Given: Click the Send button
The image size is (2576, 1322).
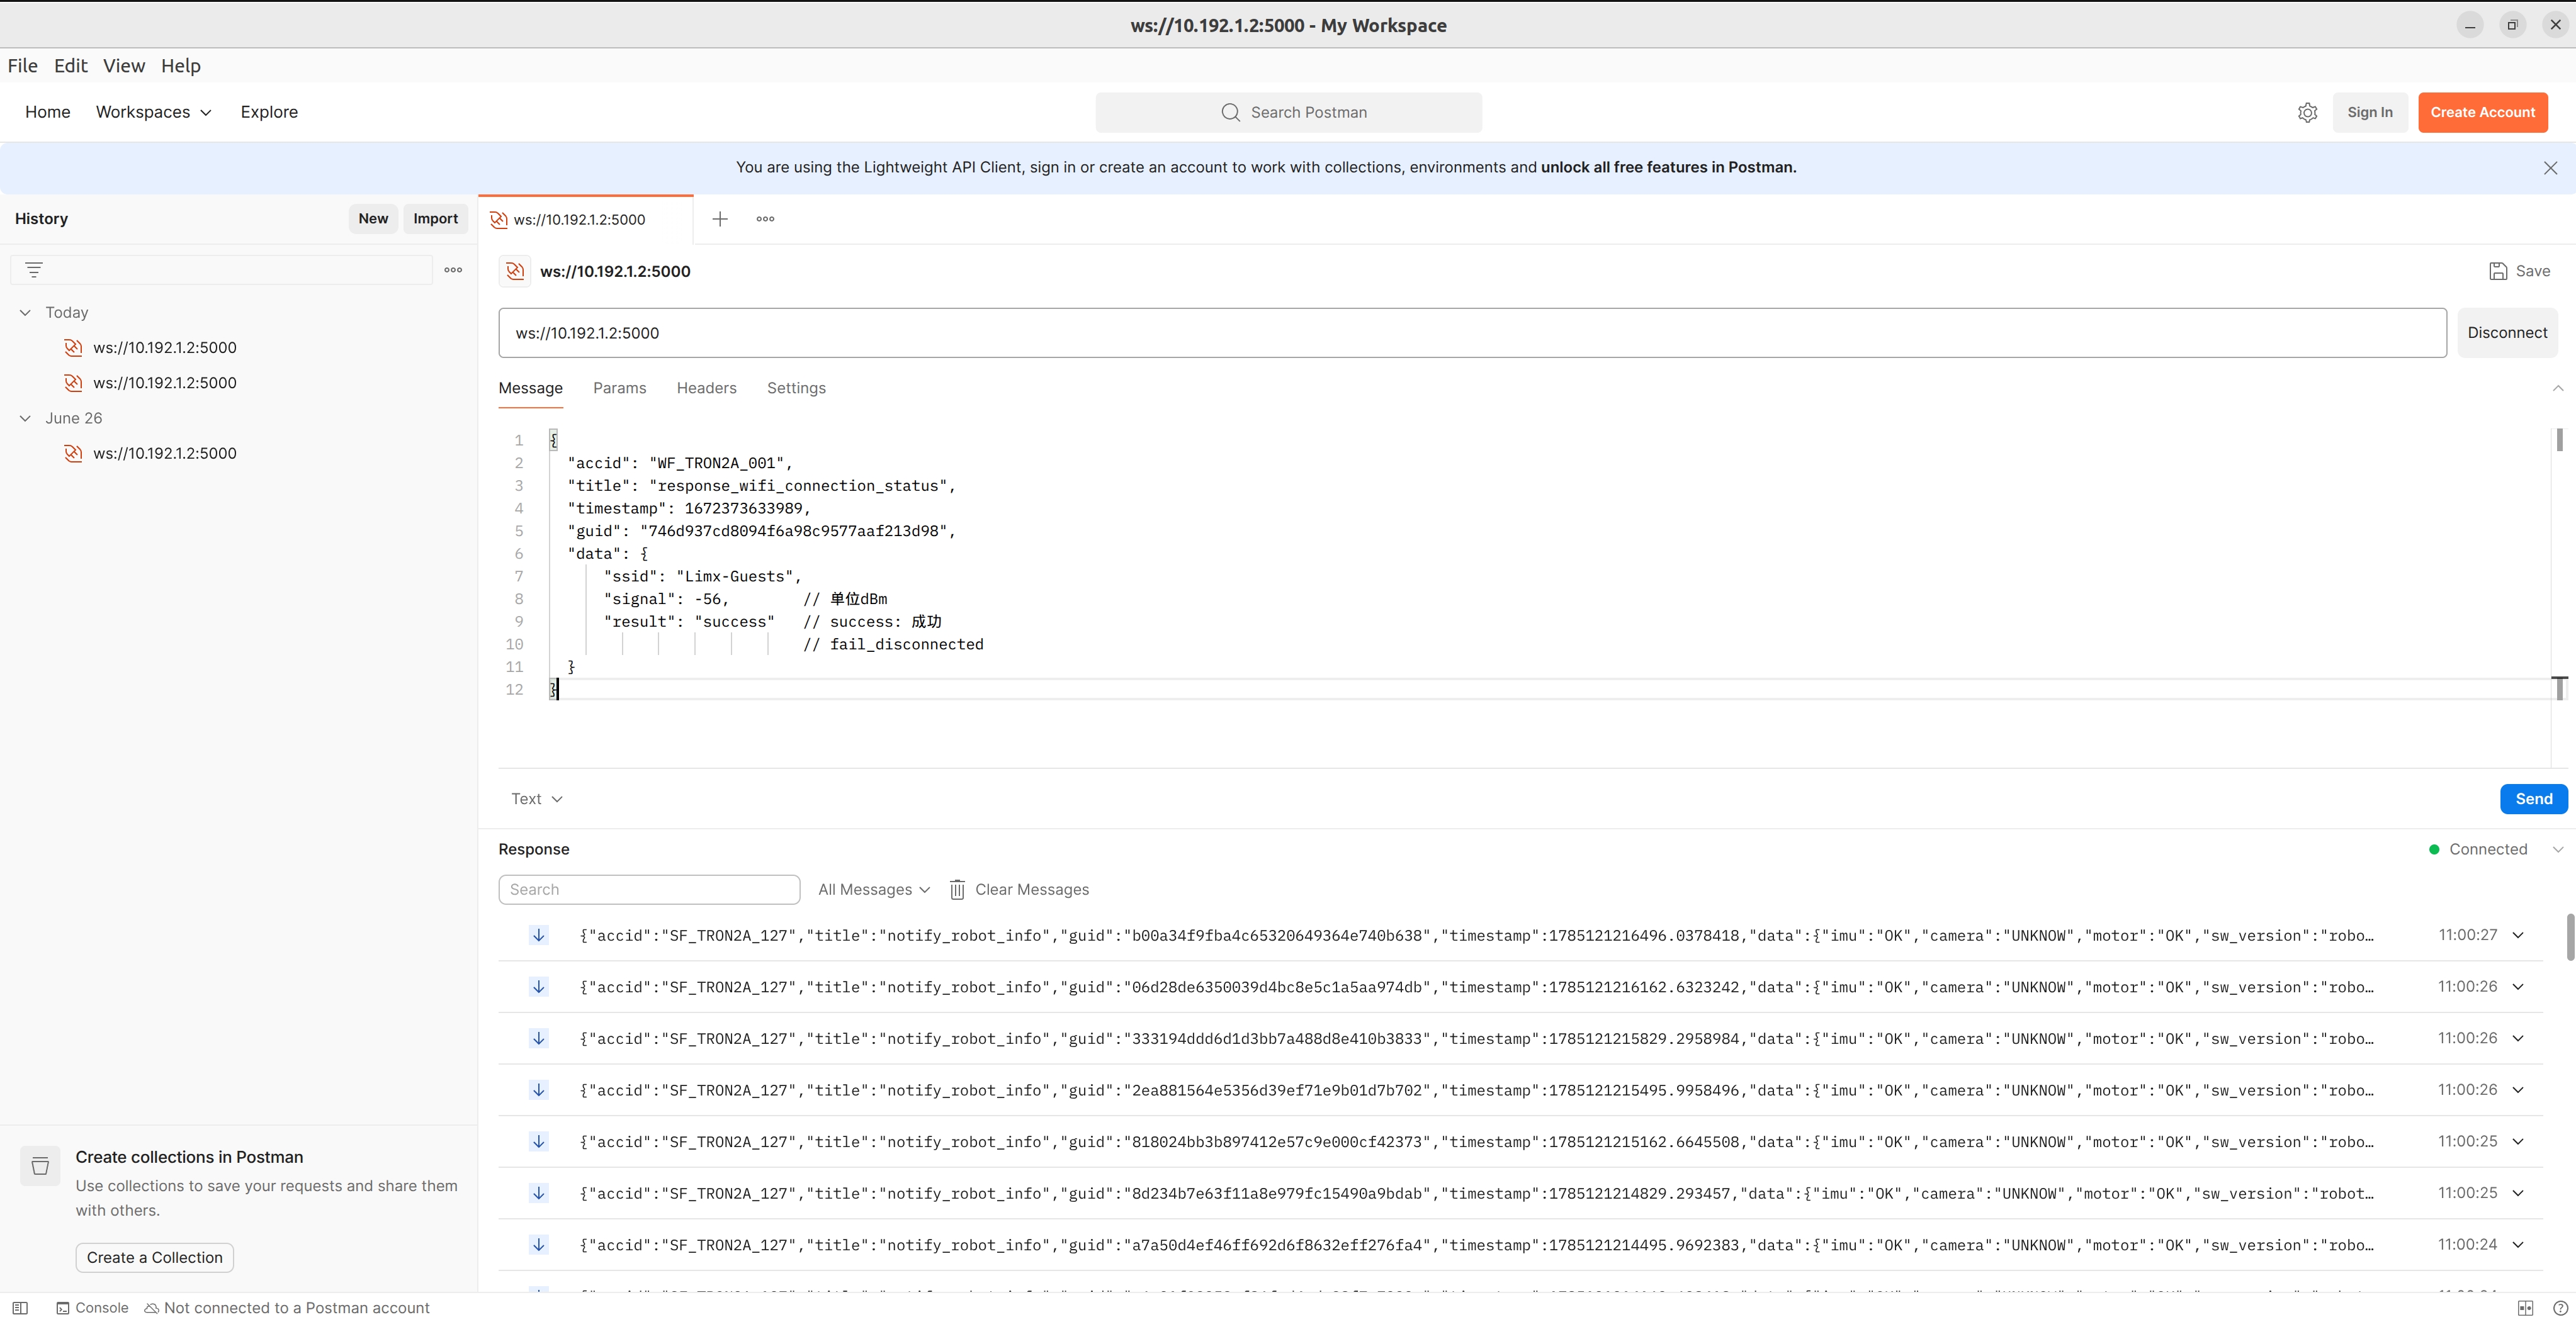Looking at the screenshot, I should (x=2533, y=799).
